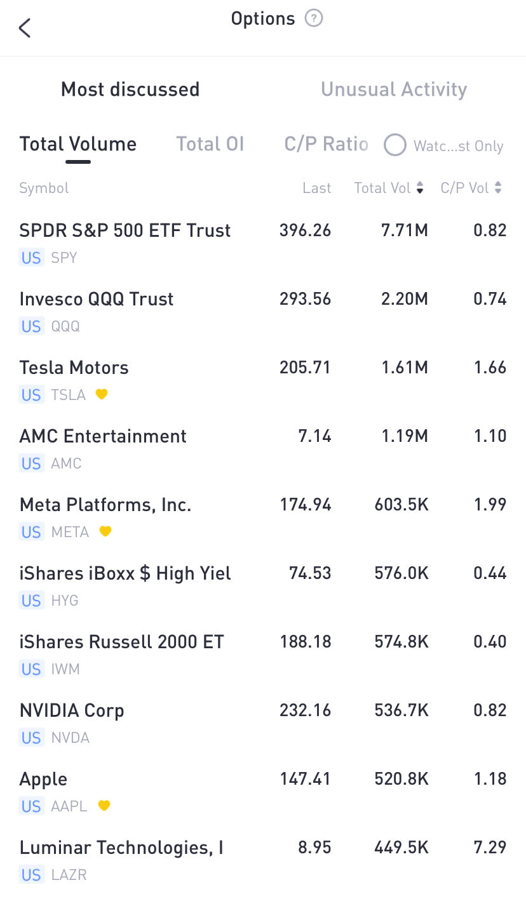Tap the US market badge next to LAZR
Screen dimensions: 526x899
tap(31, 875)
